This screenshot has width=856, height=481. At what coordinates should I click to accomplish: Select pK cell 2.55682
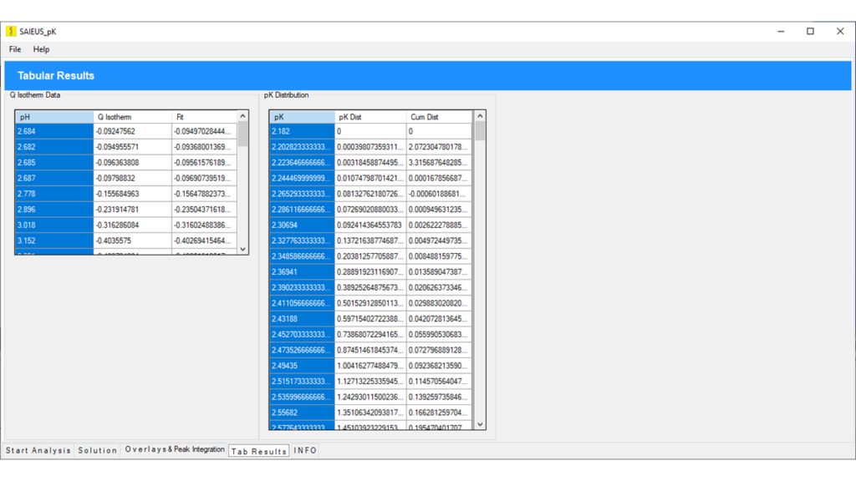302,413
